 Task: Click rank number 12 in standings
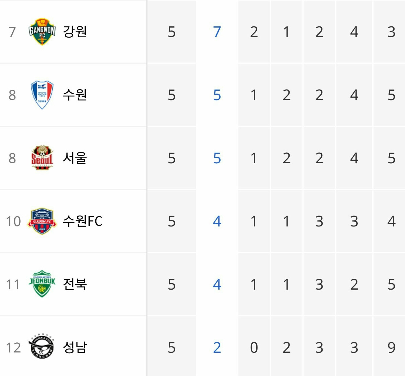click(x=13, y=348)
